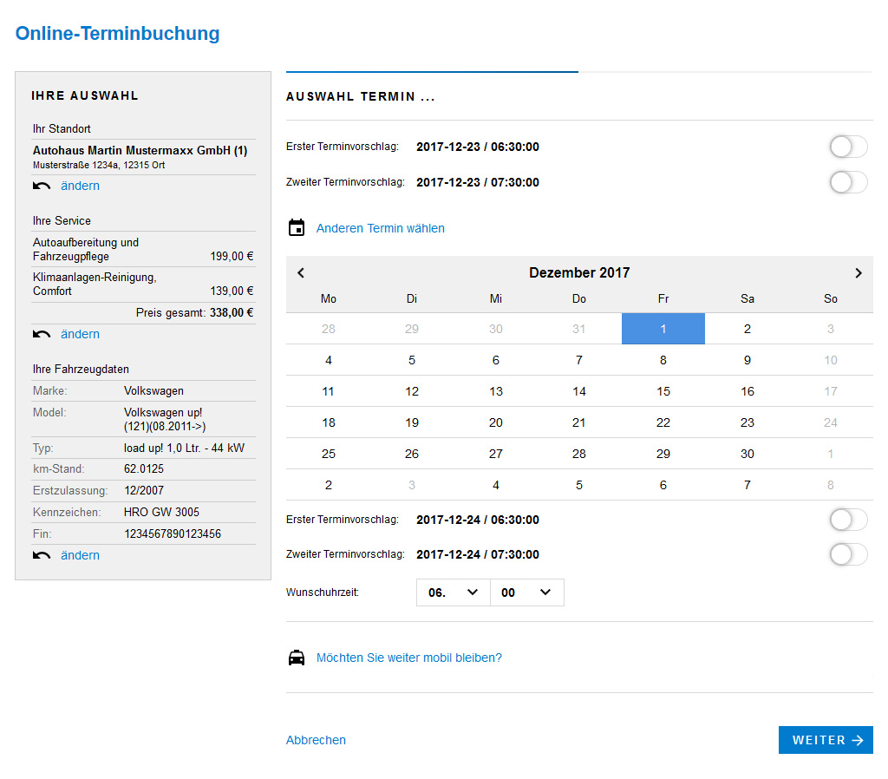The width and height of the screenshot is (888, 779).
Task: Click the undo arrow icon under Ihr Standort
Action: coord(42,186)
